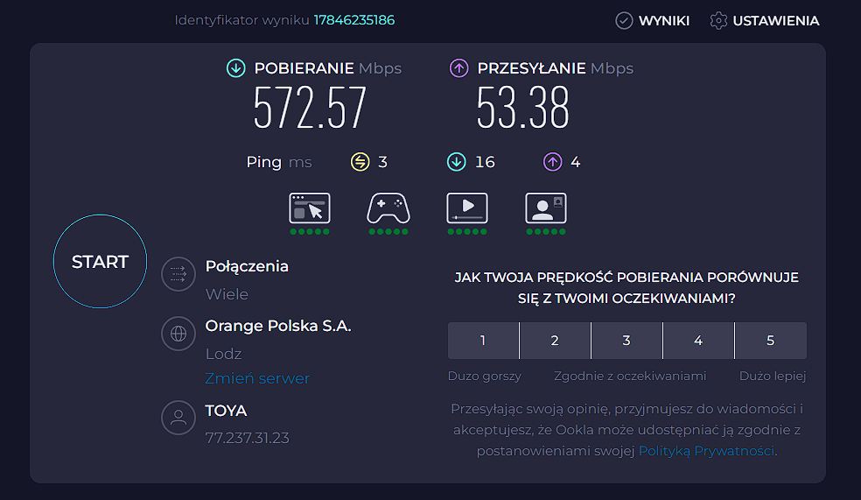Click the Zmień serwer link
The image size is (861, 500).
click(257, 378)
